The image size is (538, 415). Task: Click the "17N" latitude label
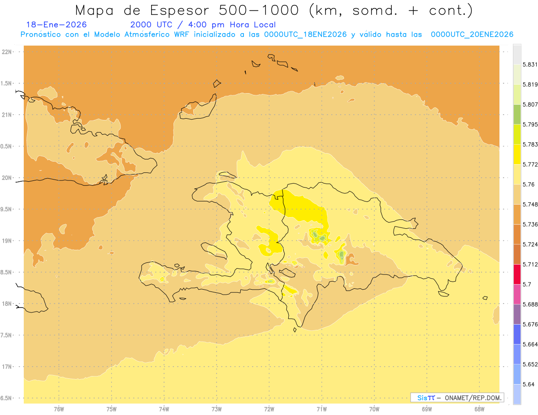click(x=7, y=367)
